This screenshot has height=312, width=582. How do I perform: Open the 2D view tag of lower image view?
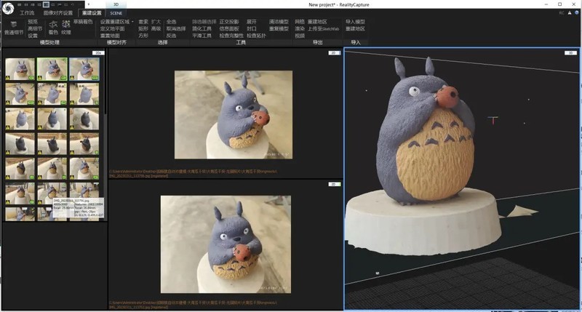point(335,184)
